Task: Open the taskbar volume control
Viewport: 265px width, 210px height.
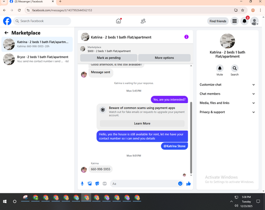Action: (x=236, y=206)
